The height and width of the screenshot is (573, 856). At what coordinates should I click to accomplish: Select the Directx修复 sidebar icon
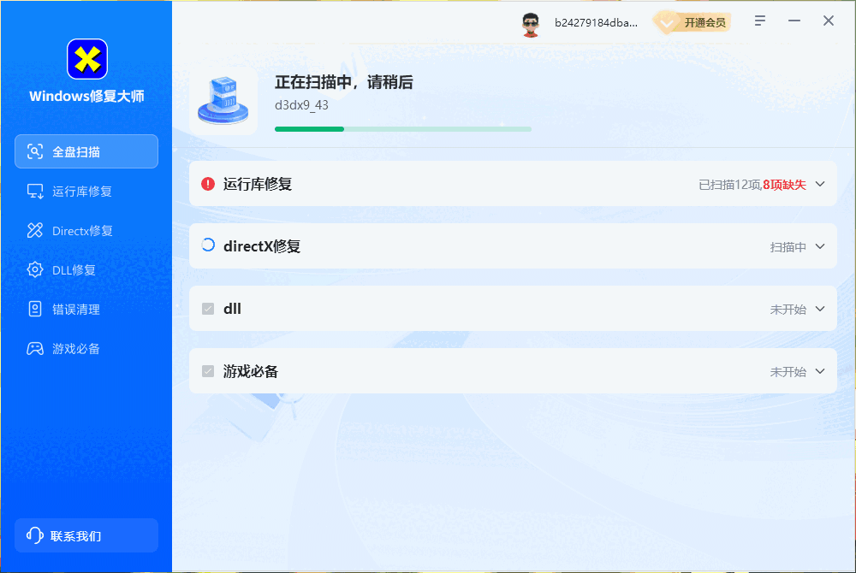click(x=33, y=230)
